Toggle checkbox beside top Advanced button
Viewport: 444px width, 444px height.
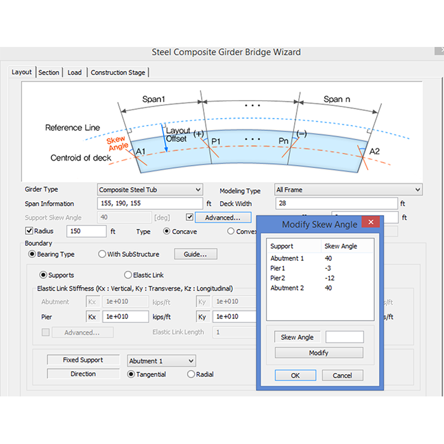(190, 218)
